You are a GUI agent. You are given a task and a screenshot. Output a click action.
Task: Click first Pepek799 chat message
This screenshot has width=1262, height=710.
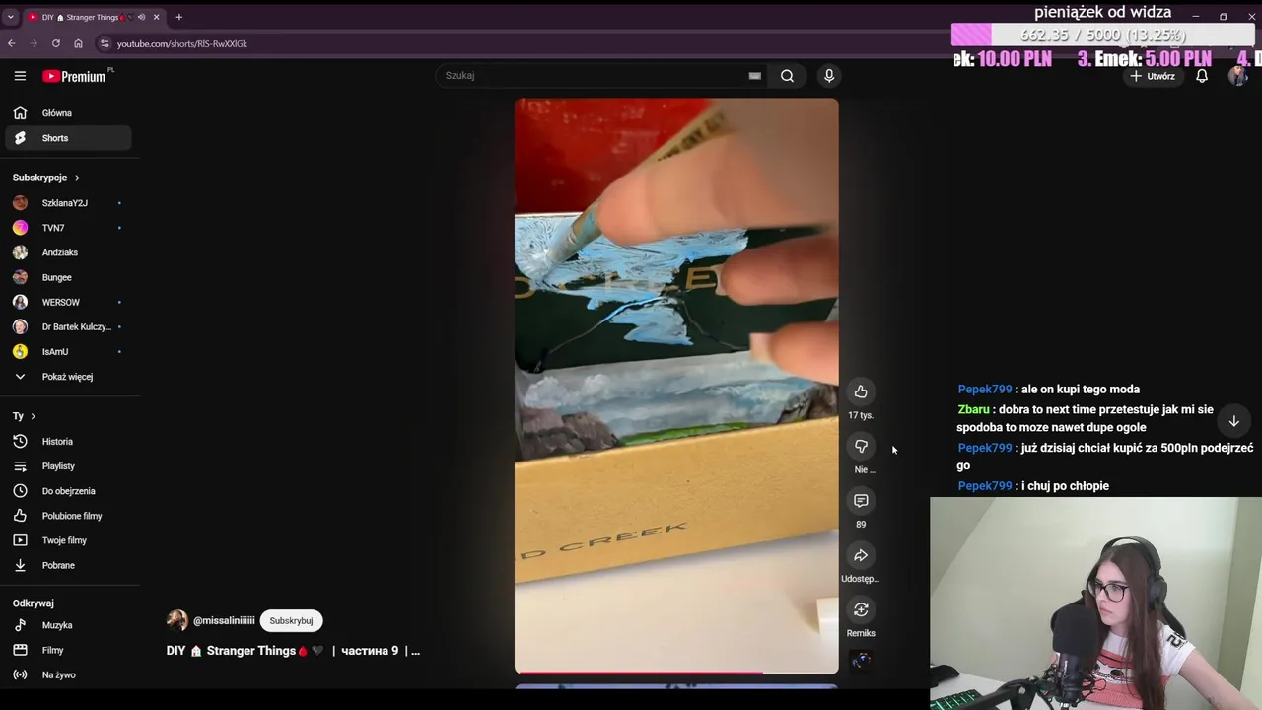[1049, 390]
